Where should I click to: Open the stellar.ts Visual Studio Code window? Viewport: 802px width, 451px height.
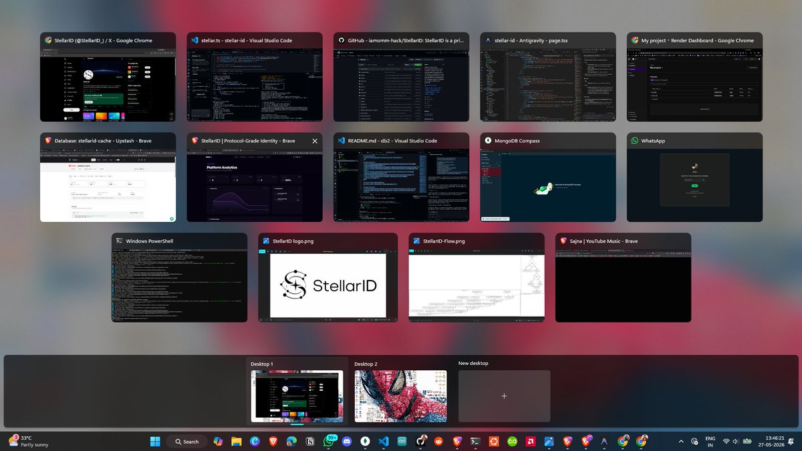point(255,77)
